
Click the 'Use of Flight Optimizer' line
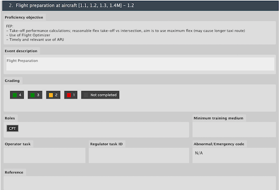tap(28, 35)
